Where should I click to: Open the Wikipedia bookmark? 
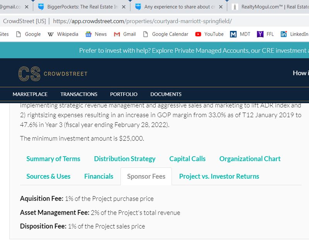coord(63,34)
